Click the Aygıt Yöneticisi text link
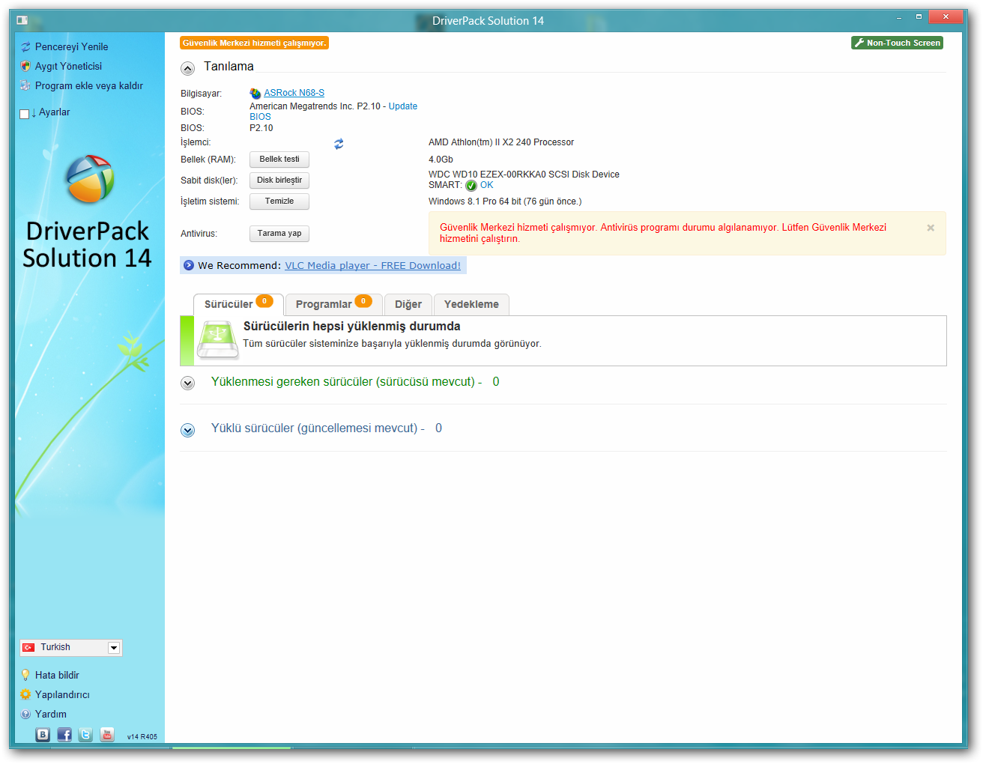Image resolution: width=983 pixels, height=764 pixels. coord(68,66)
